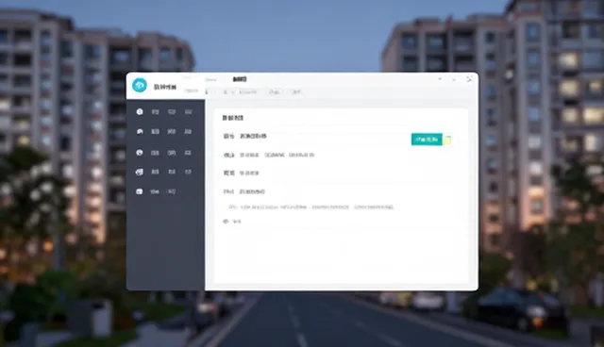Select the icon in the third sidebar row
Image resolution: width=604 pixels, height=347 pixels.
point(140,153)
